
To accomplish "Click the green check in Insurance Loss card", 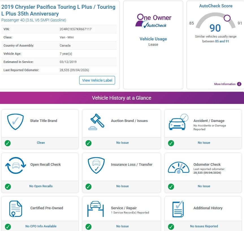I will (88, 187).
